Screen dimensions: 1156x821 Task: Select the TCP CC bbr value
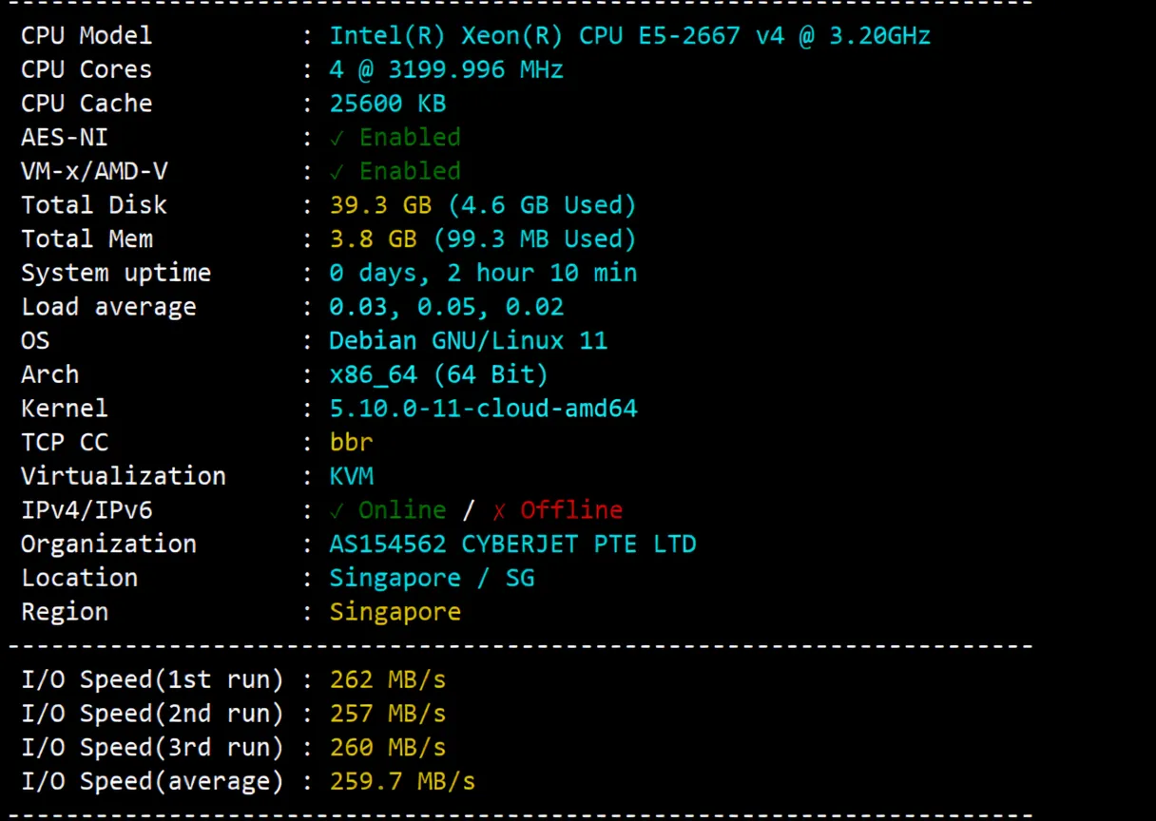pos(351,442)
